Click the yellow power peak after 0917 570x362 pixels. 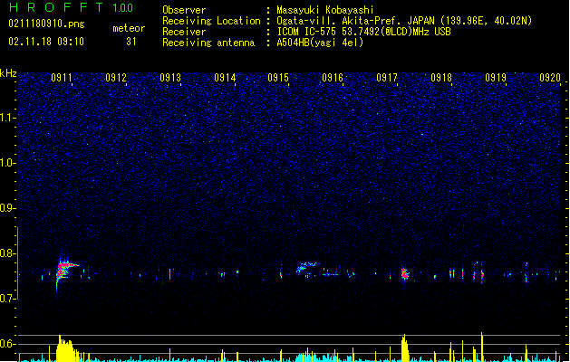[x=404, y=348]
